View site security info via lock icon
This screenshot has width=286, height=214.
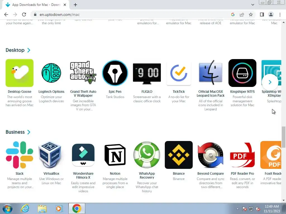(x=35, y=14)
